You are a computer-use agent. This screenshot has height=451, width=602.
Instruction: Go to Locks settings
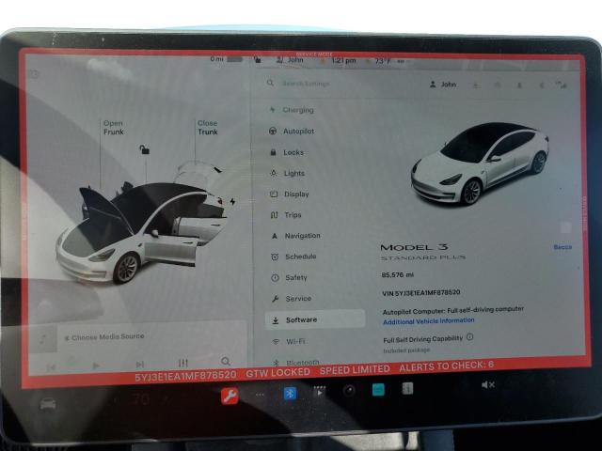click(x=293, y=152)
